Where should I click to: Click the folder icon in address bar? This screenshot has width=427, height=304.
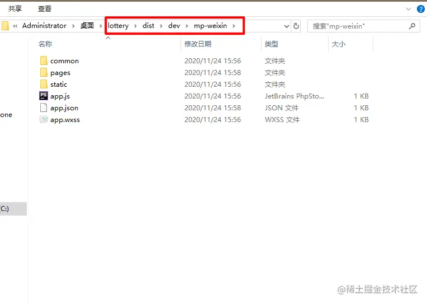pos(5,26)
